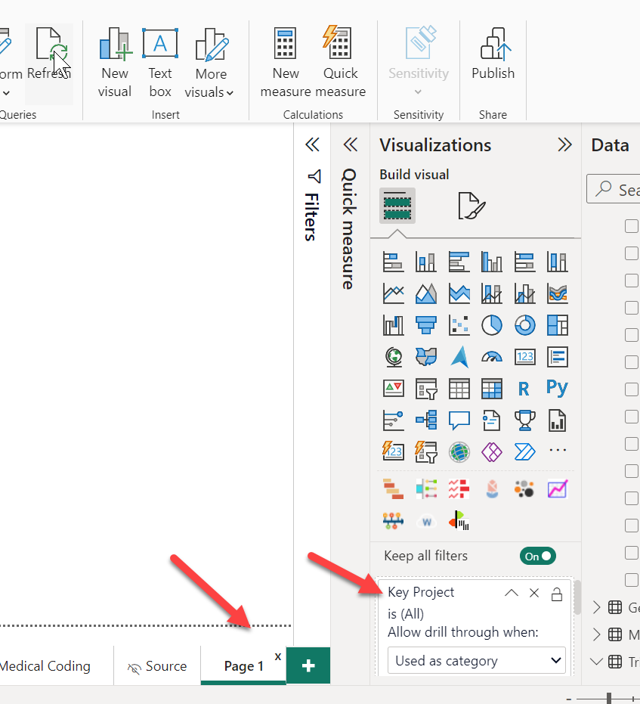This screenshot has height=704, width=640.
Task: Select the treemap visual
Action: coord(558,325)
